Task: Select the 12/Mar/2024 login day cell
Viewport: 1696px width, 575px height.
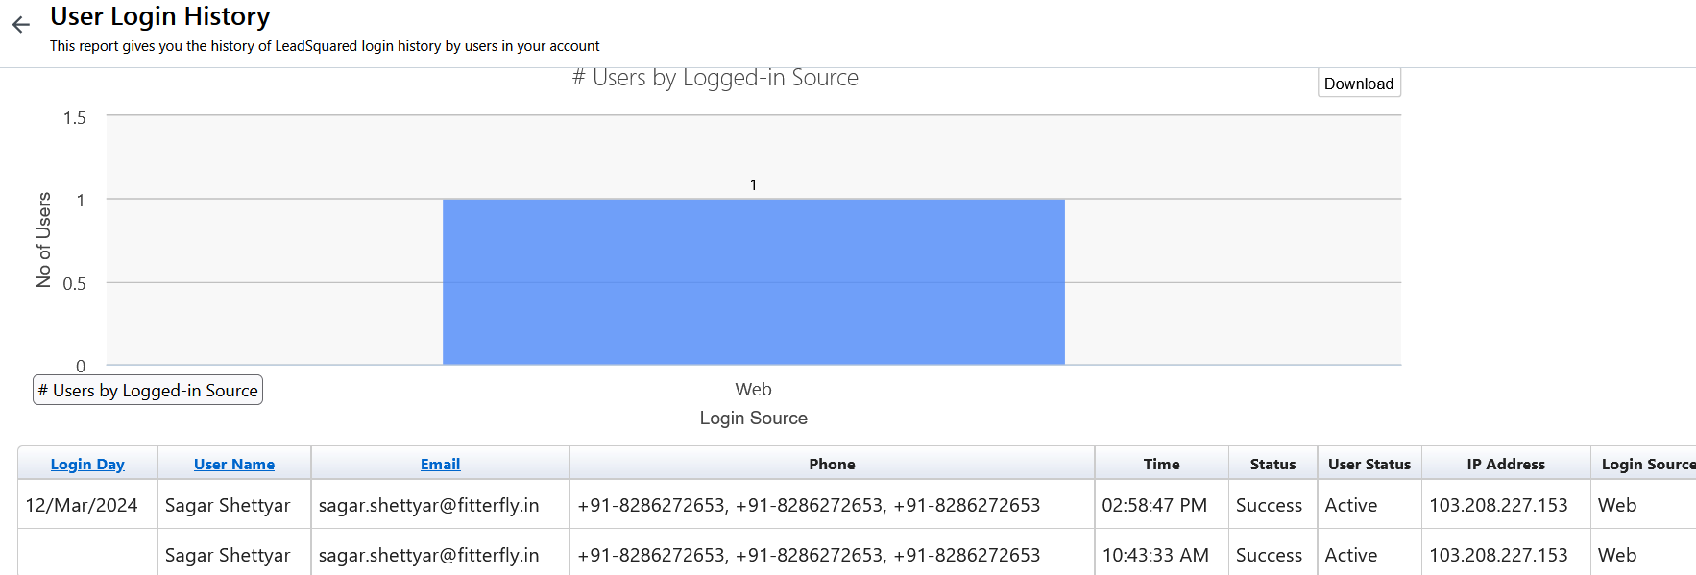Action: (x=82, y=506)
